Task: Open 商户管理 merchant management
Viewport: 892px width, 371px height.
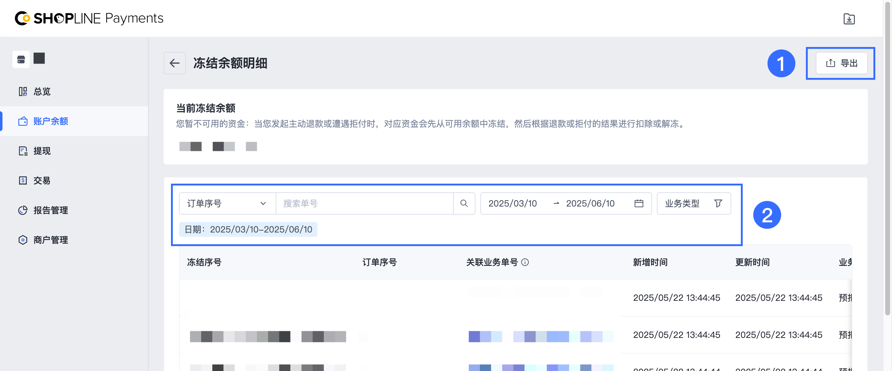Action: click(74, 240)
